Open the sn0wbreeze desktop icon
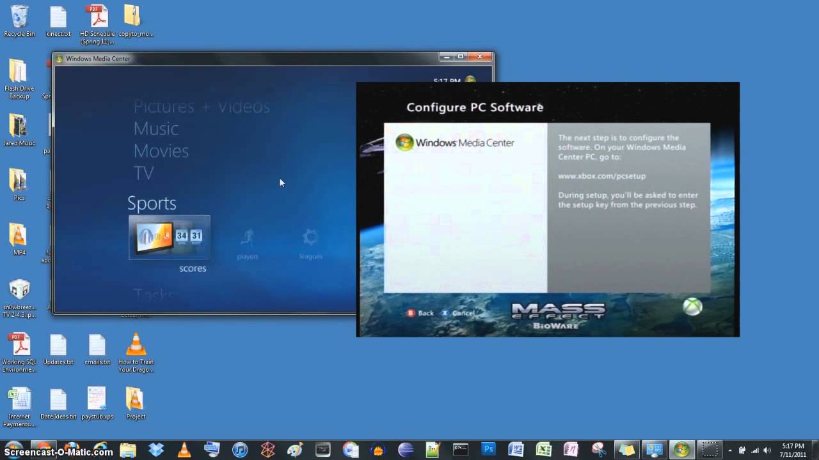 tap(19, 298)
